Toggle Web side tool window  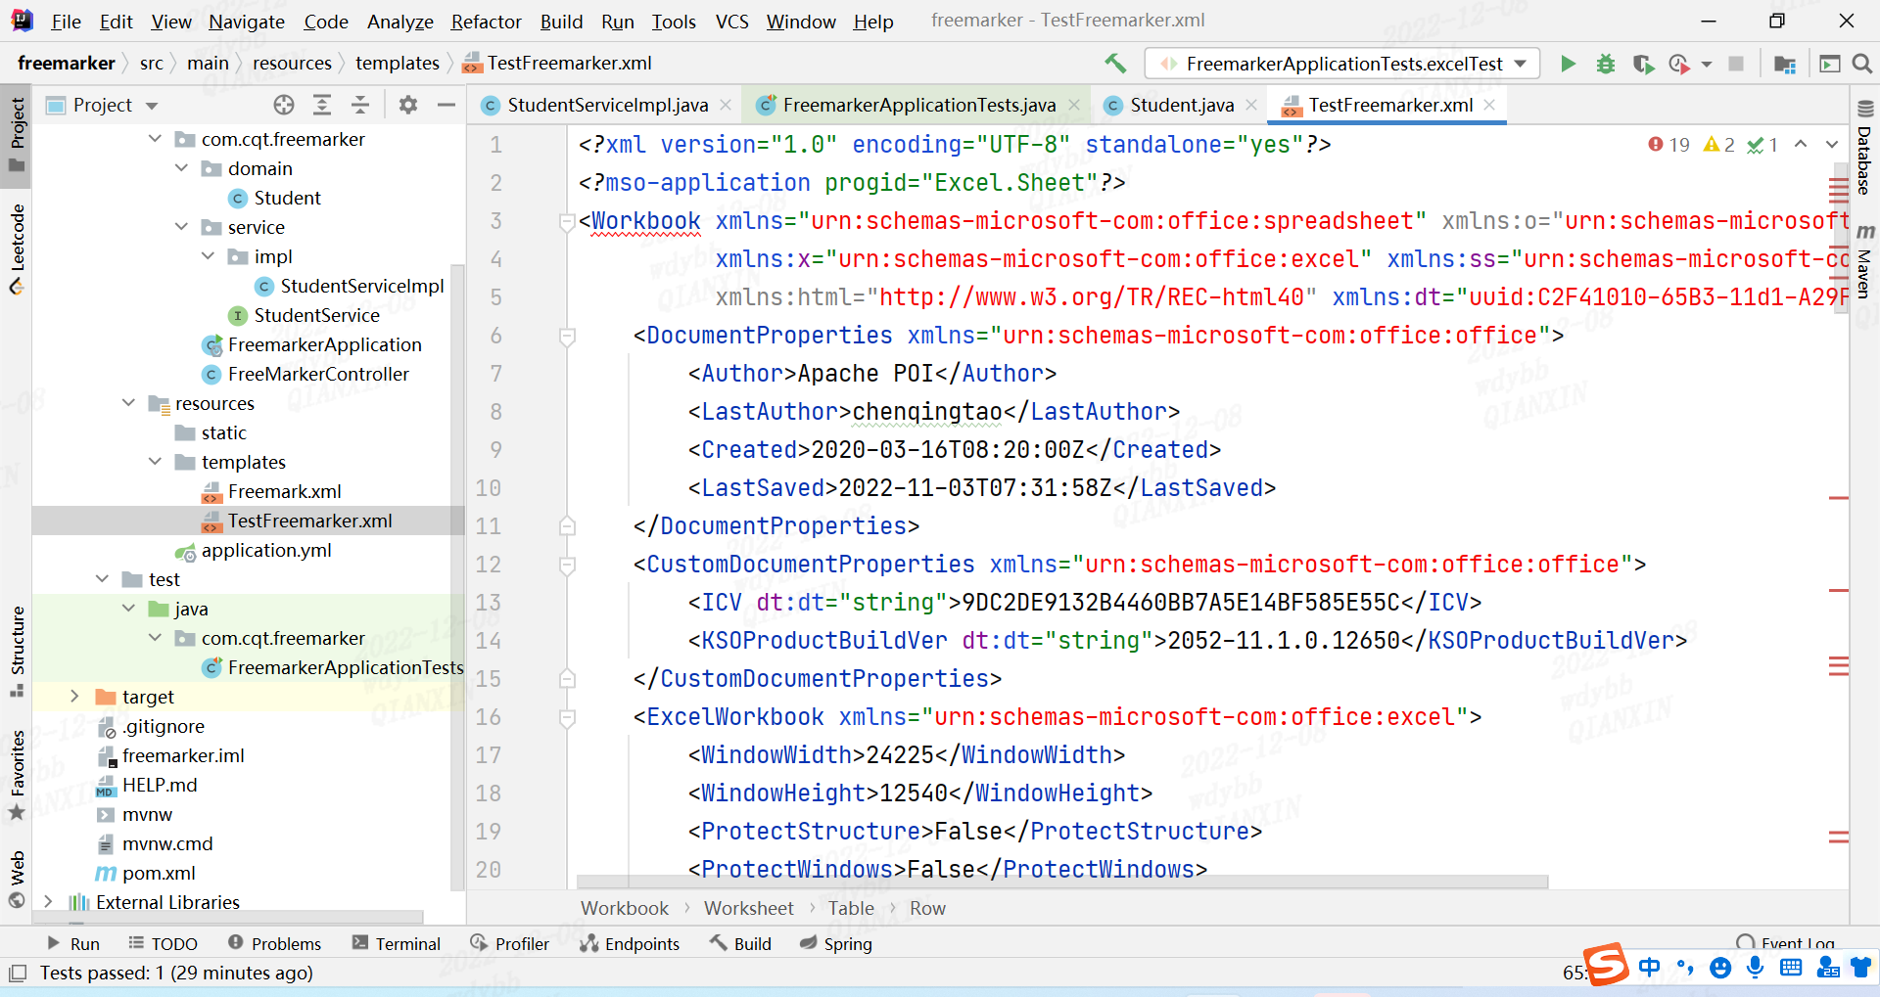click(17, 880)
